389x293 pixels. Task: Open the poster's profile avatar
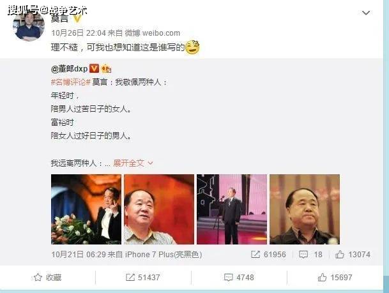(29, 26)
